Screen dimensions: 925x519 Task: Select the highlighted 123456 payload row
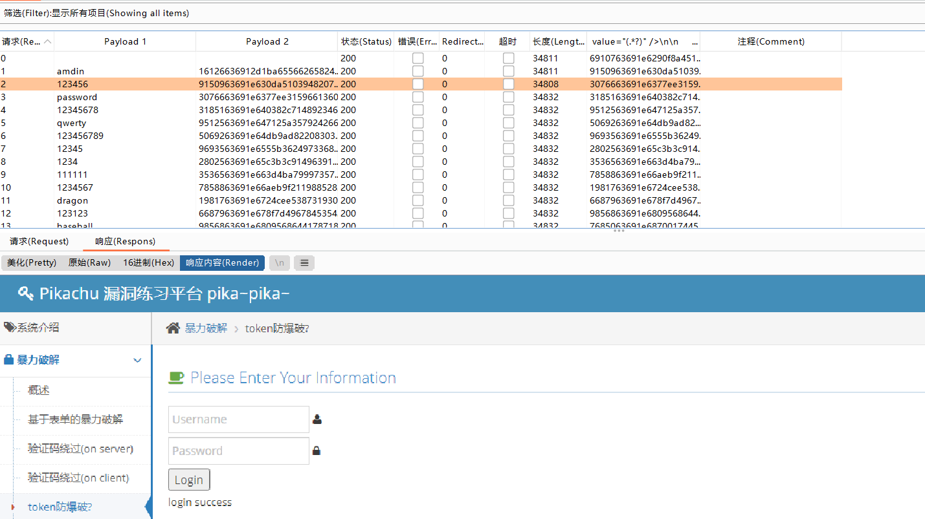[x=421, y=84]
